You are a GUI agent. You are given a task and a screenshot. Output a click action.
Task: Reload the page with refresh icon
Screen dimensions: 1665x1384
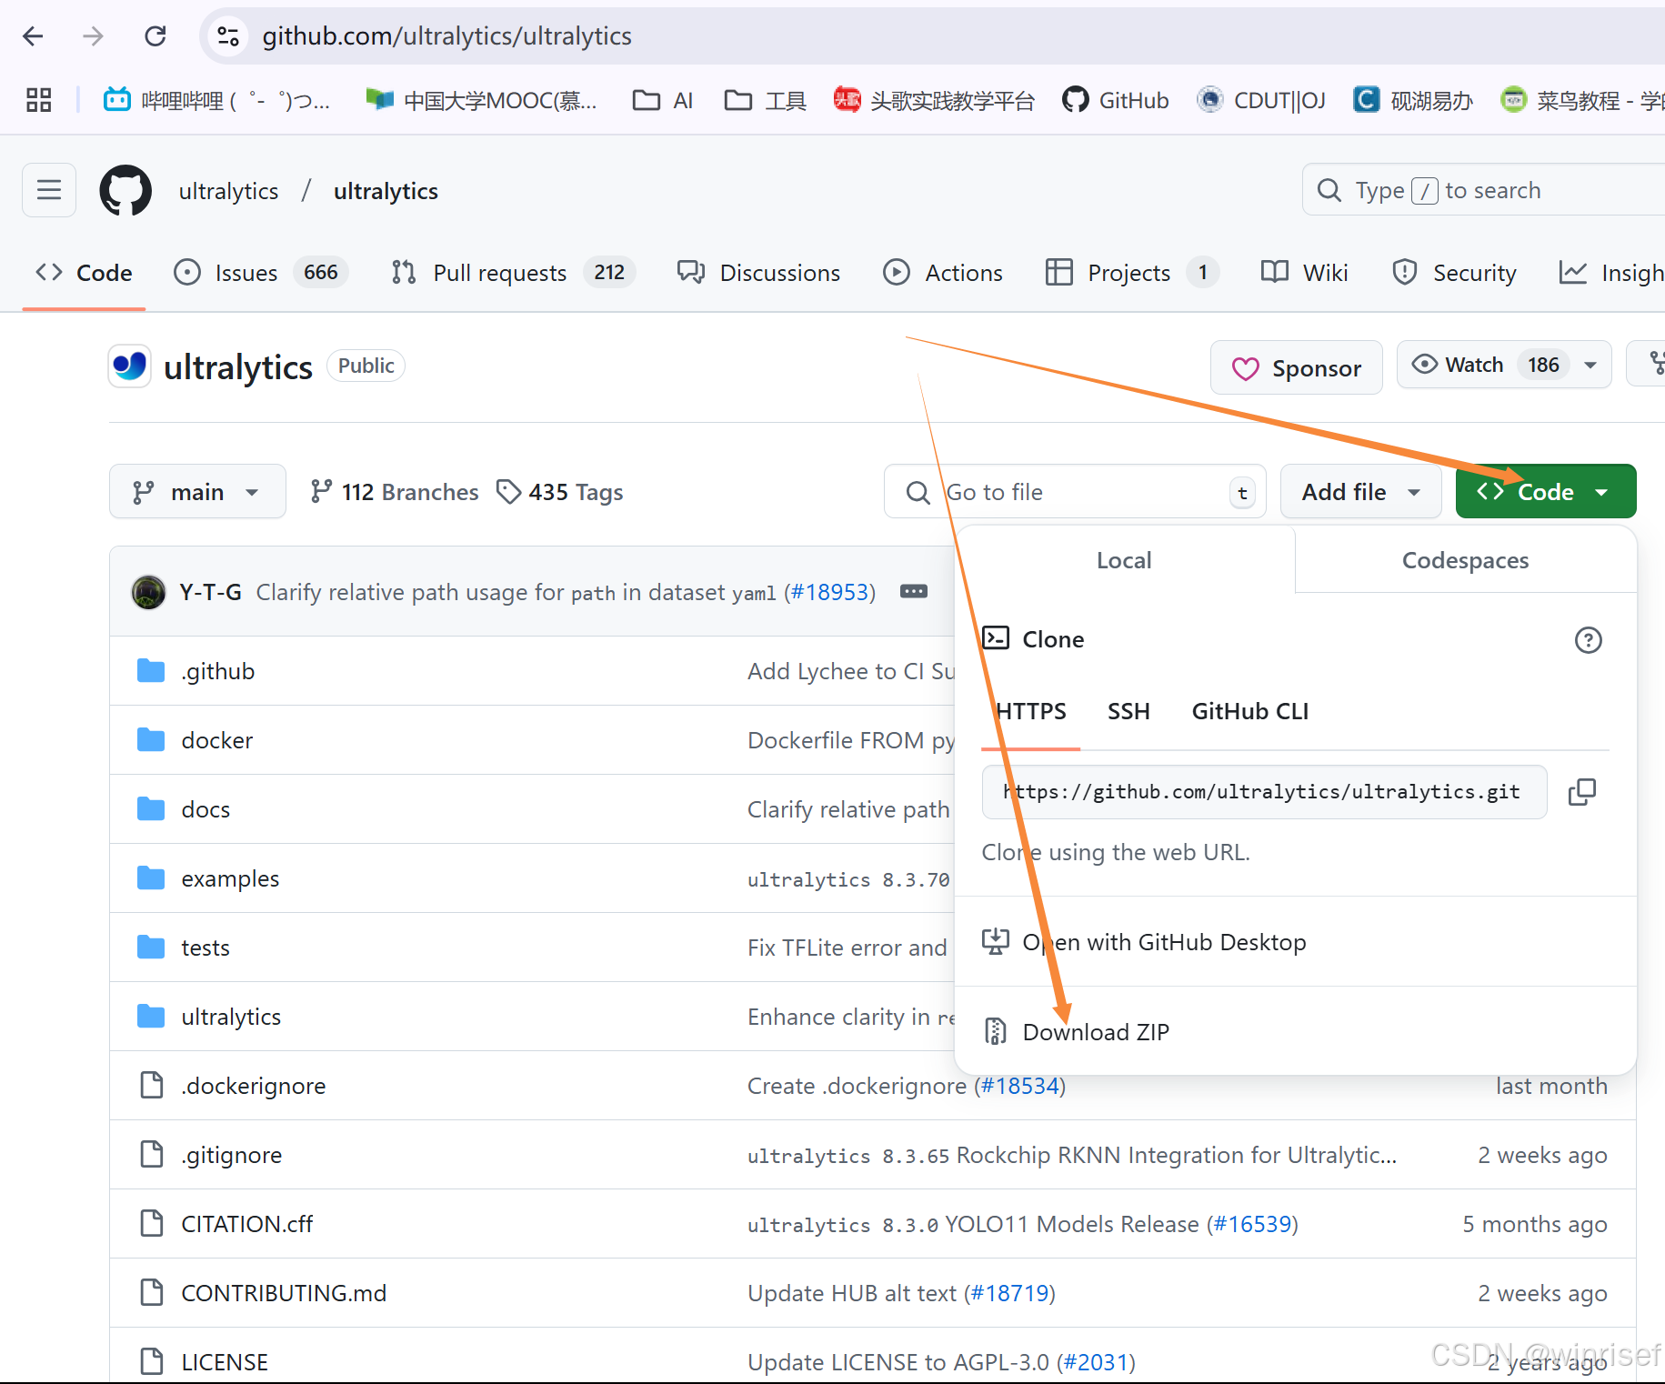point(155,36)
